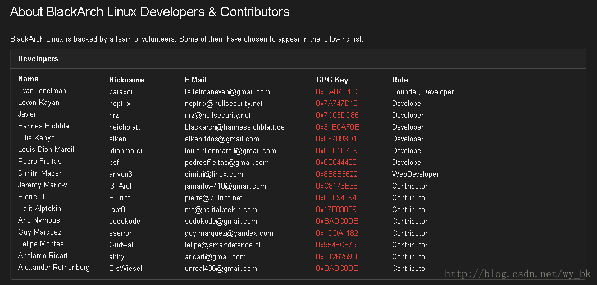Click nickname ldionmarcil
The width and height of the screenshot is (597, 285).
click(126, 151)
